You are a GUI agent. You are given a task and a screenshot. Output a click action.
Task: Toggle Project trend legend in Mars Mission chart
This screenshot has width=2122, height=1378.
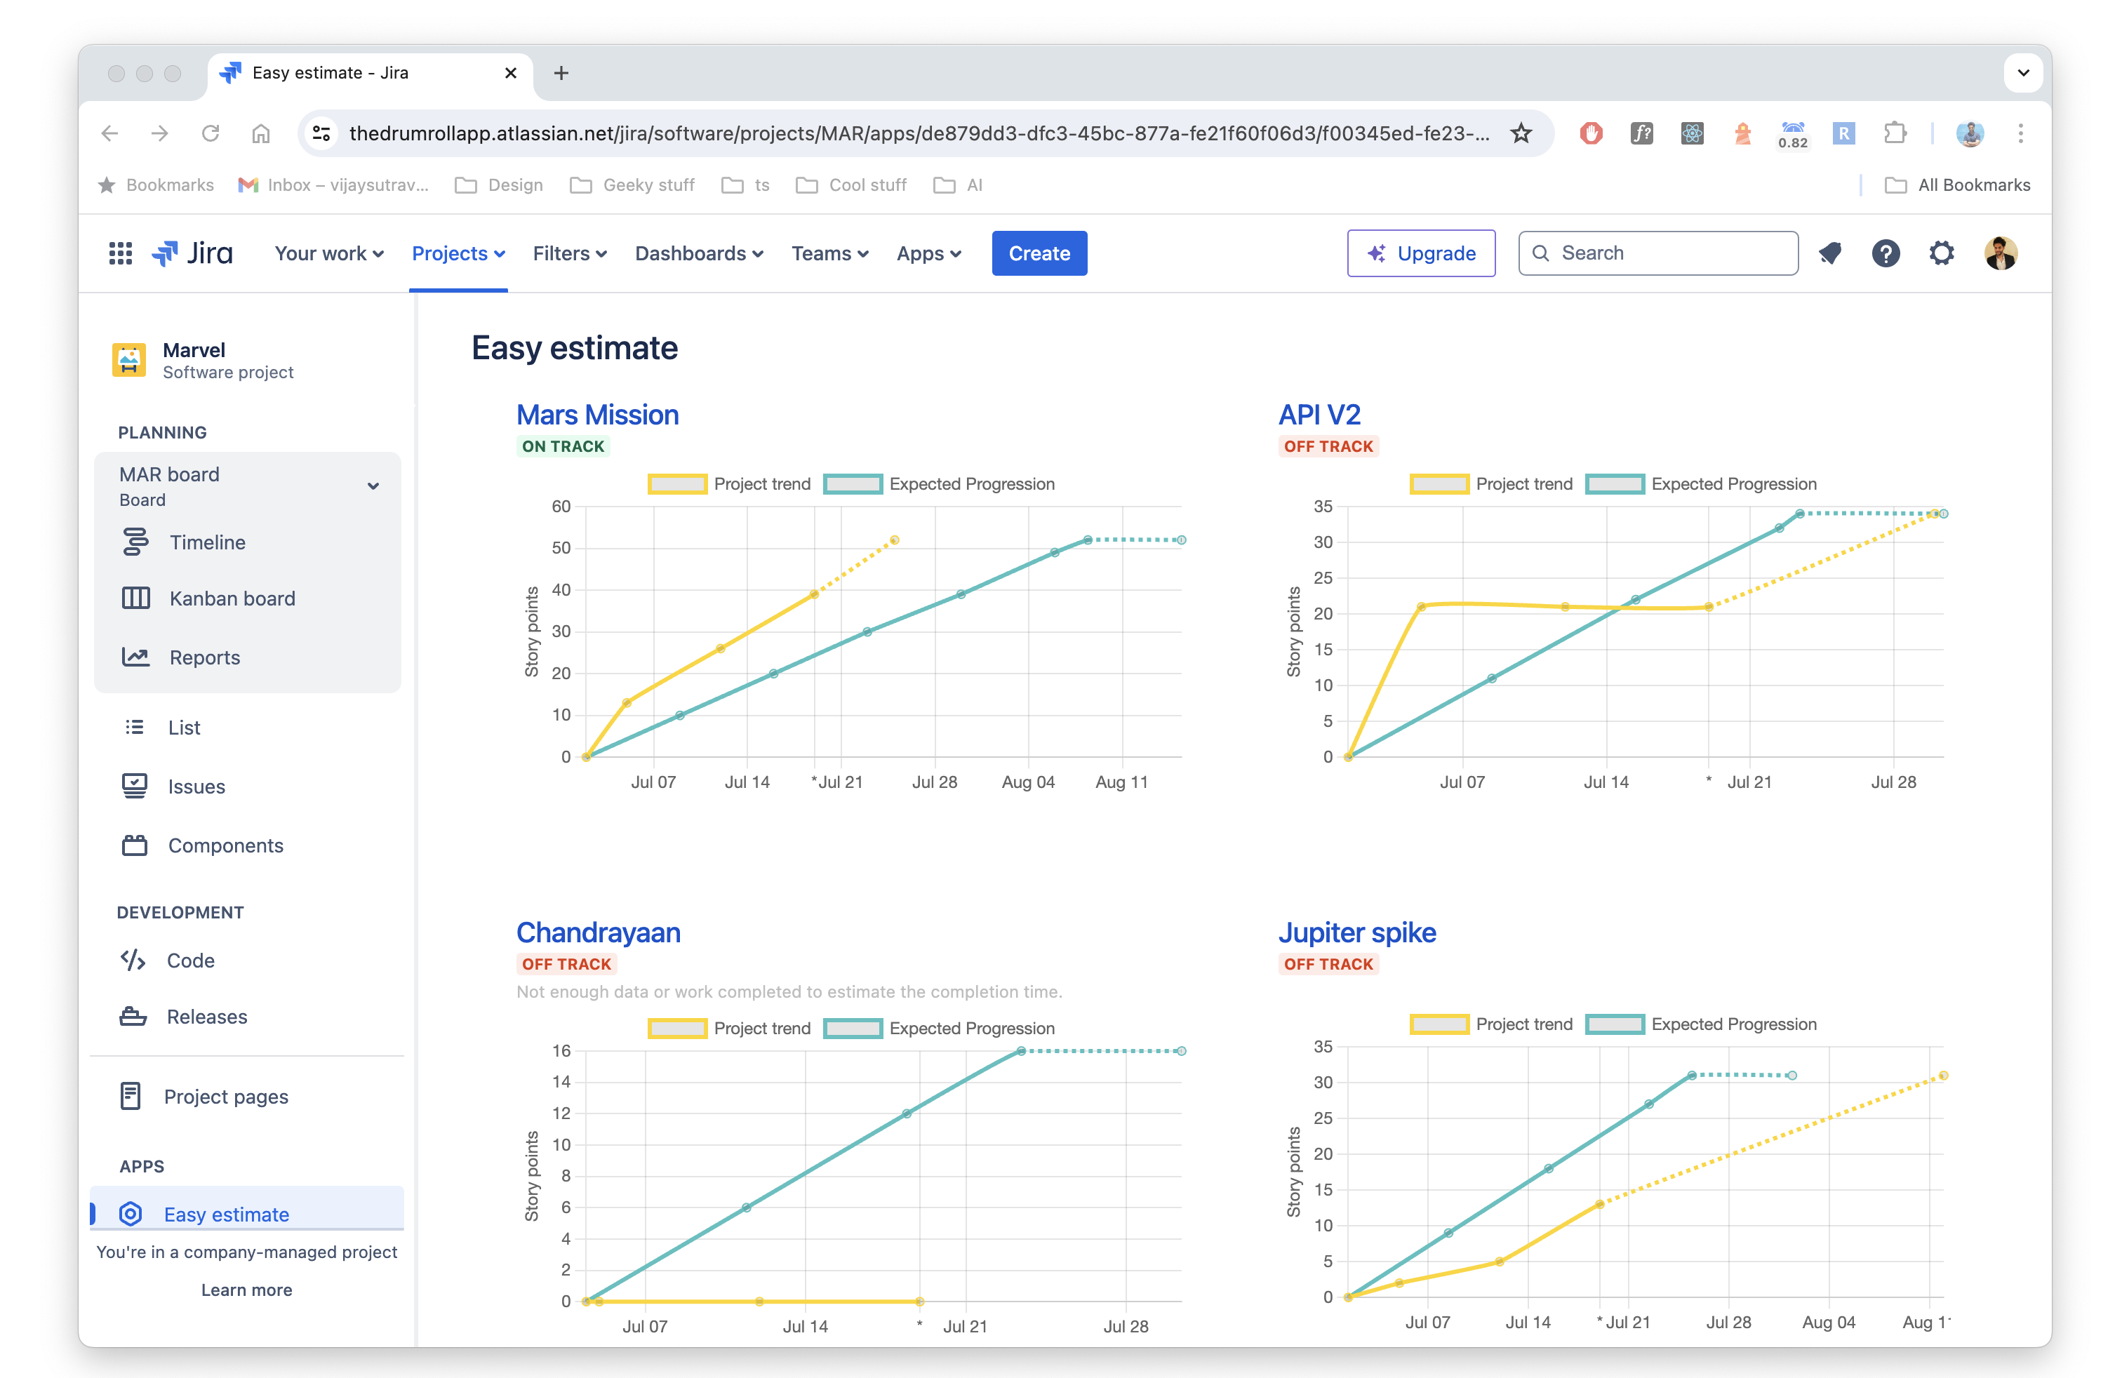(x=729, y=484)
